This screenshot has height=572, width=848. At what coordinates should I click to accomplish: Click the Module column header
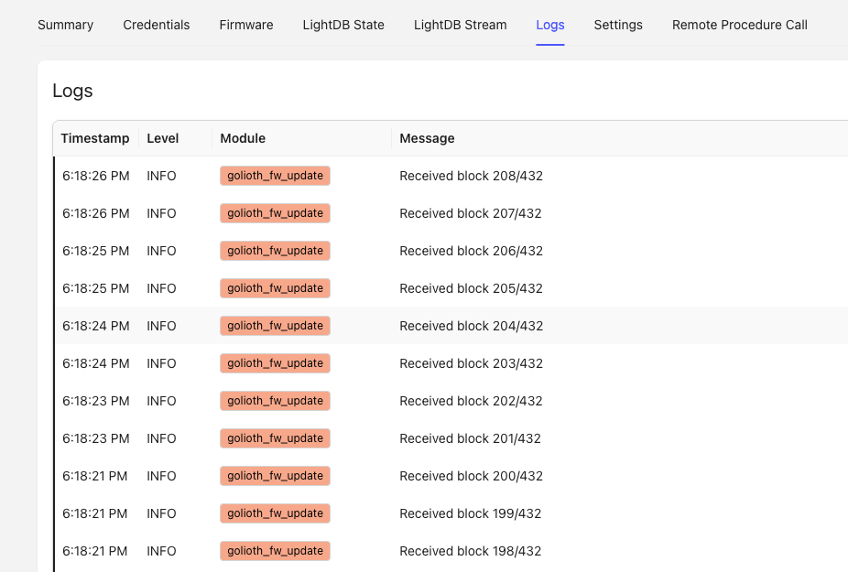point(243,138)
